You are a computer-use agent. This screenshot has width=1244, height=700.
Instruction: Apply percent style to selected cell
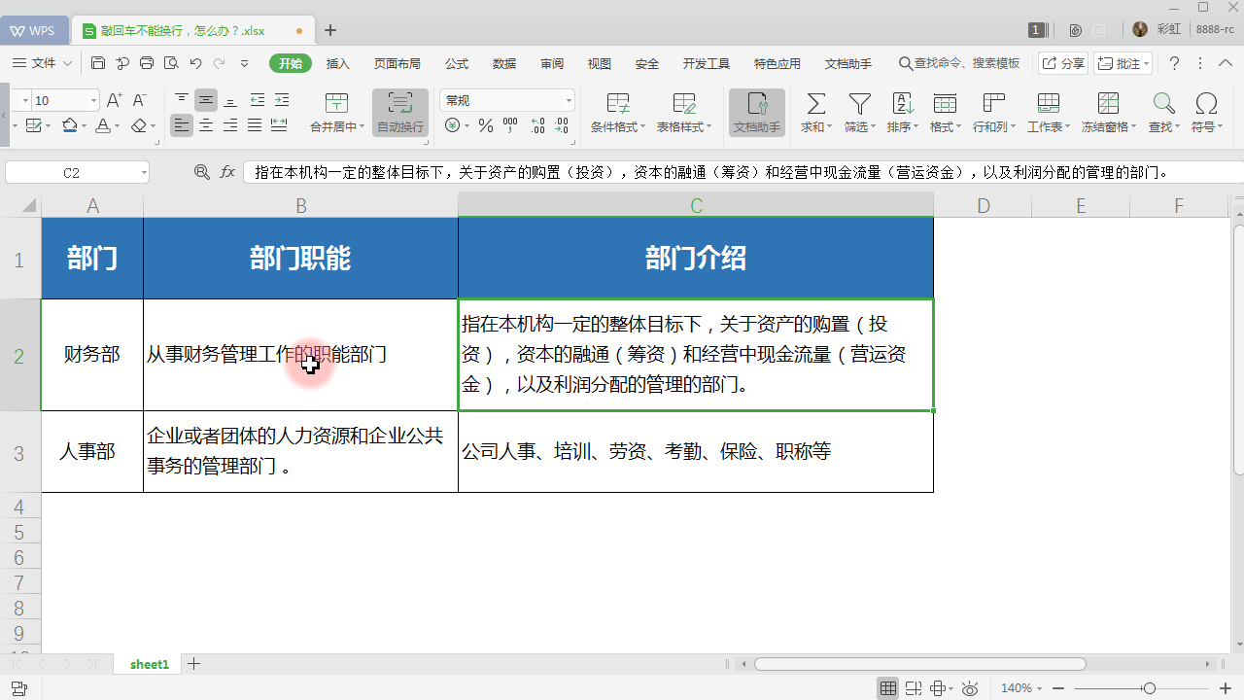pyautogui.click(x=484, y=123)
